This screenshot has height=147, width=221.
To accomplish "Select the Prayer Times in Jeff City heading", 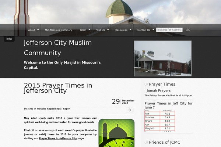I will click(x=168, y=105).
